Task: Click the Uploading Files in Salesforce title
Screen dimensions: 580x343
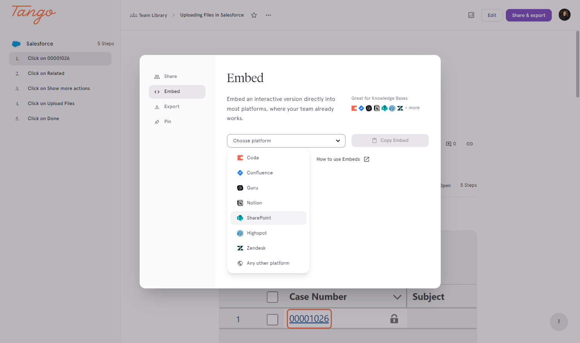Action: (212, 15)
